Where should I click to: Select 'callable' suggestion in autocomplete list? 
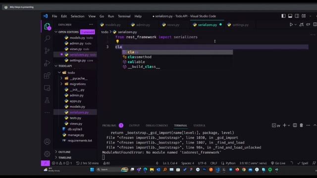coord(177,62)
